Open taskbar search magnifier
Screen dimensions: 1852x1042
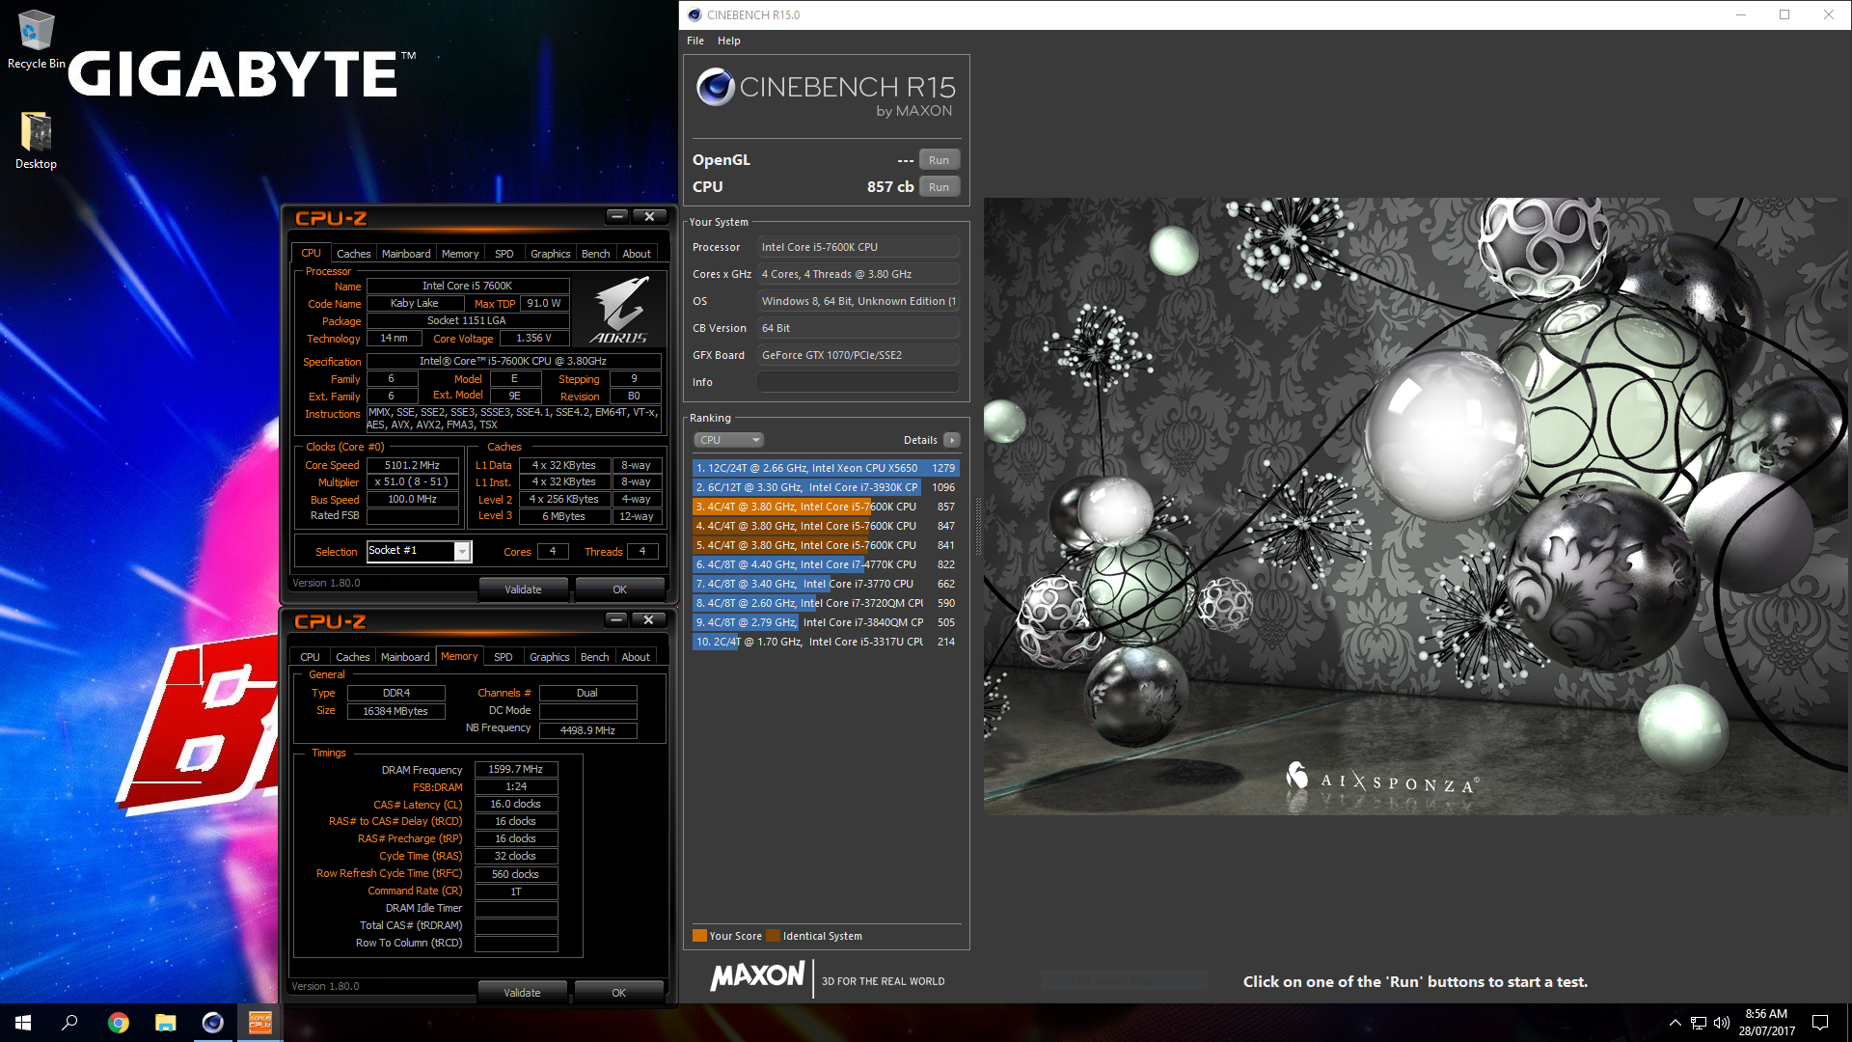[x=69, y=1023]
